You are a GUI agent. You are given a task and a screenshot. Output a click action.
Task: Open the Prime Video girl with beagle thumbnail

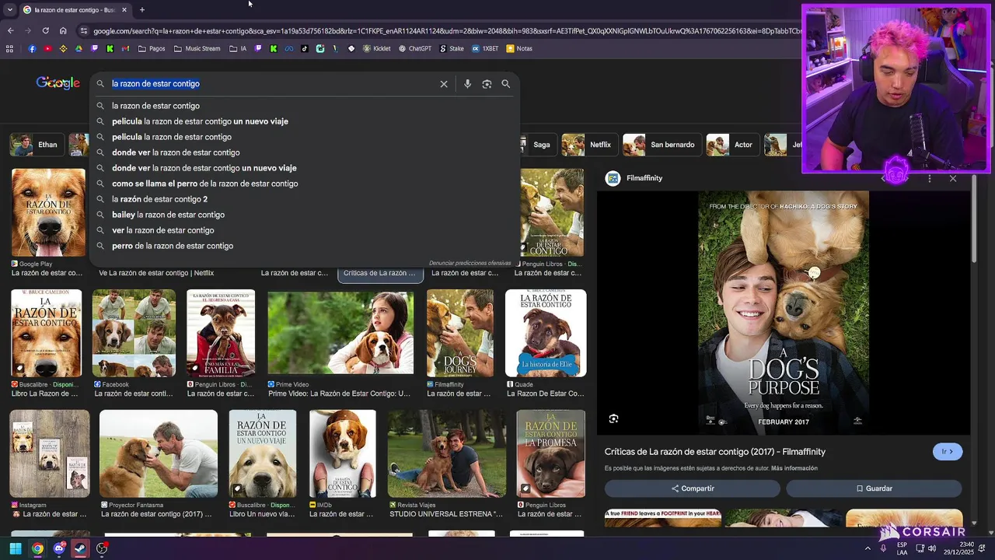[340, 333]
